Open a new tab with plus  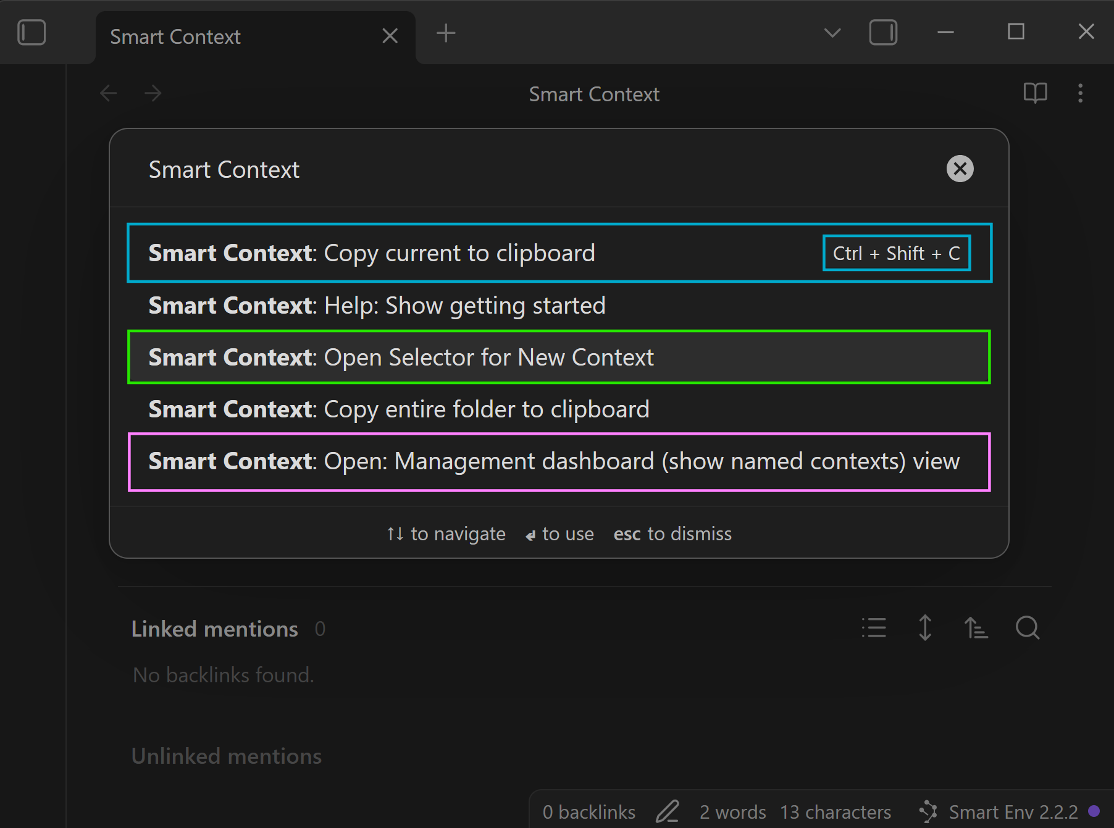445,33
